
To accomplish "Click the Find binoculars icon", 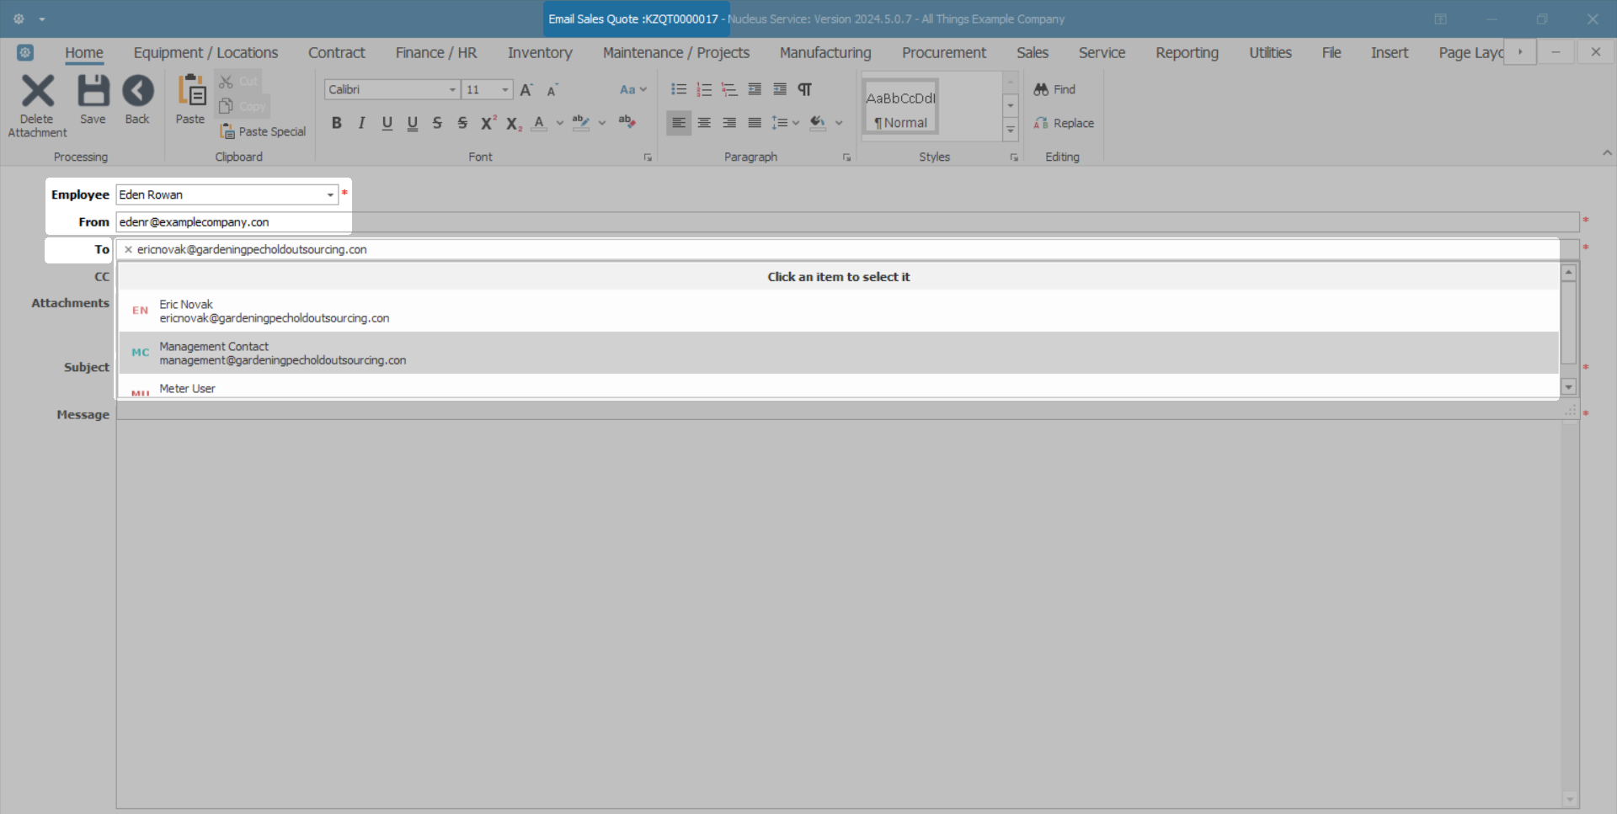I will coord(1041,89).
